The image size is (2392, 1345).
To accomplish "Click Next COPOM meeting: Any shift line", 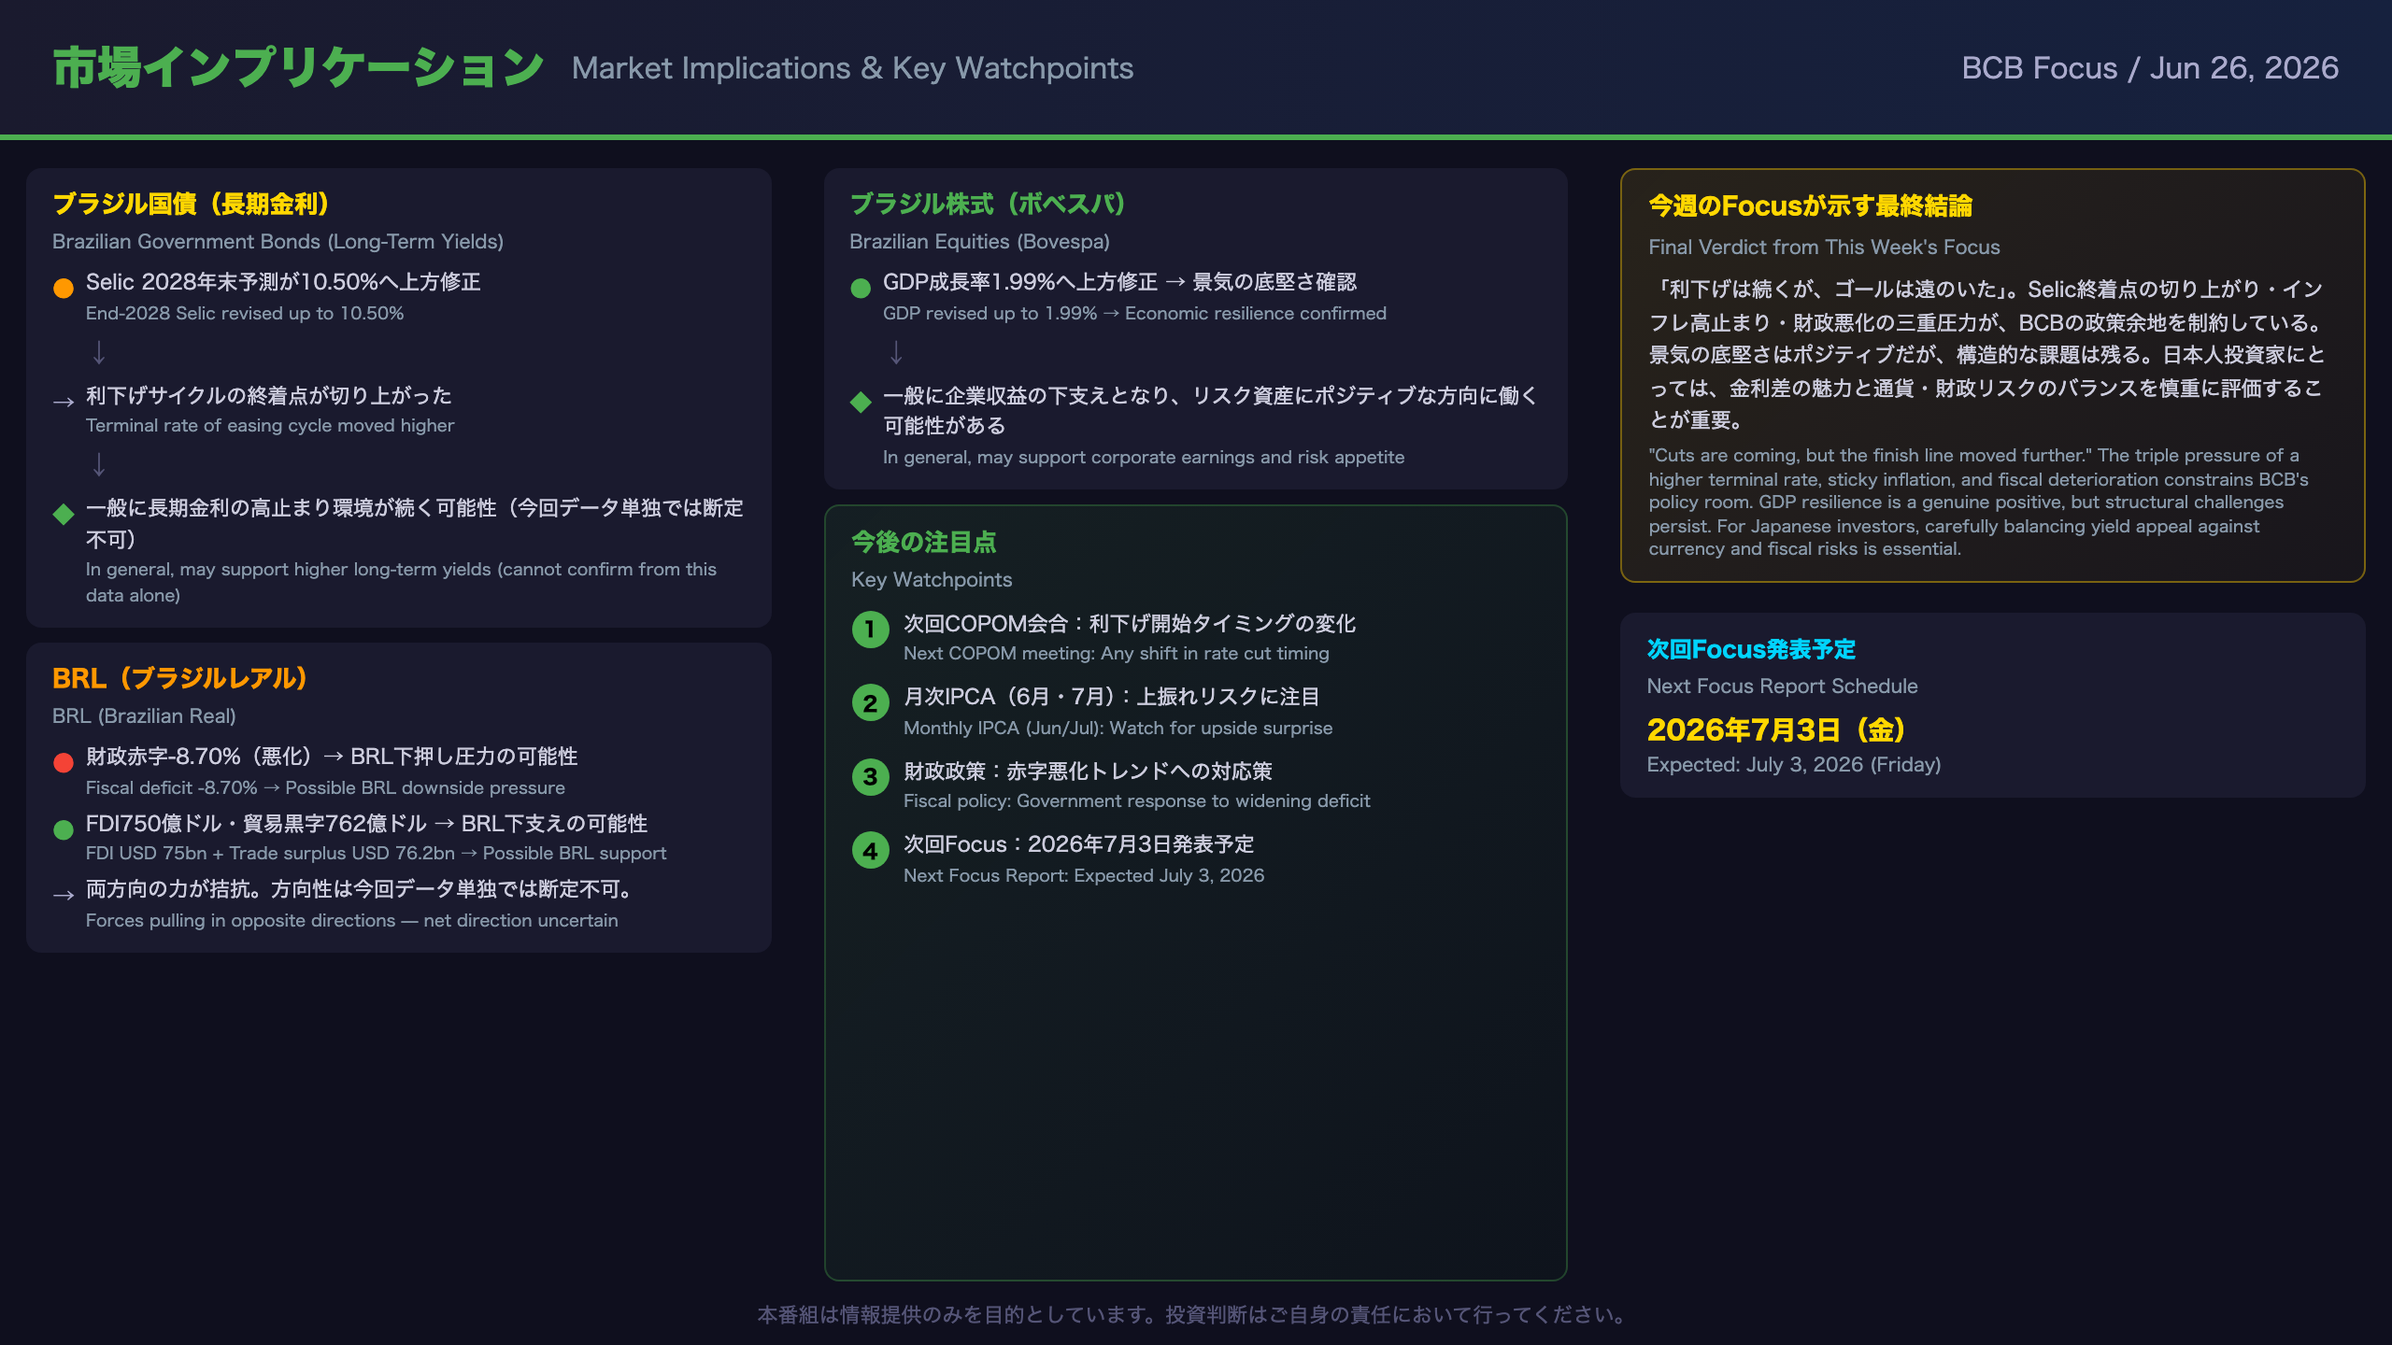I will click(1116, 654).
